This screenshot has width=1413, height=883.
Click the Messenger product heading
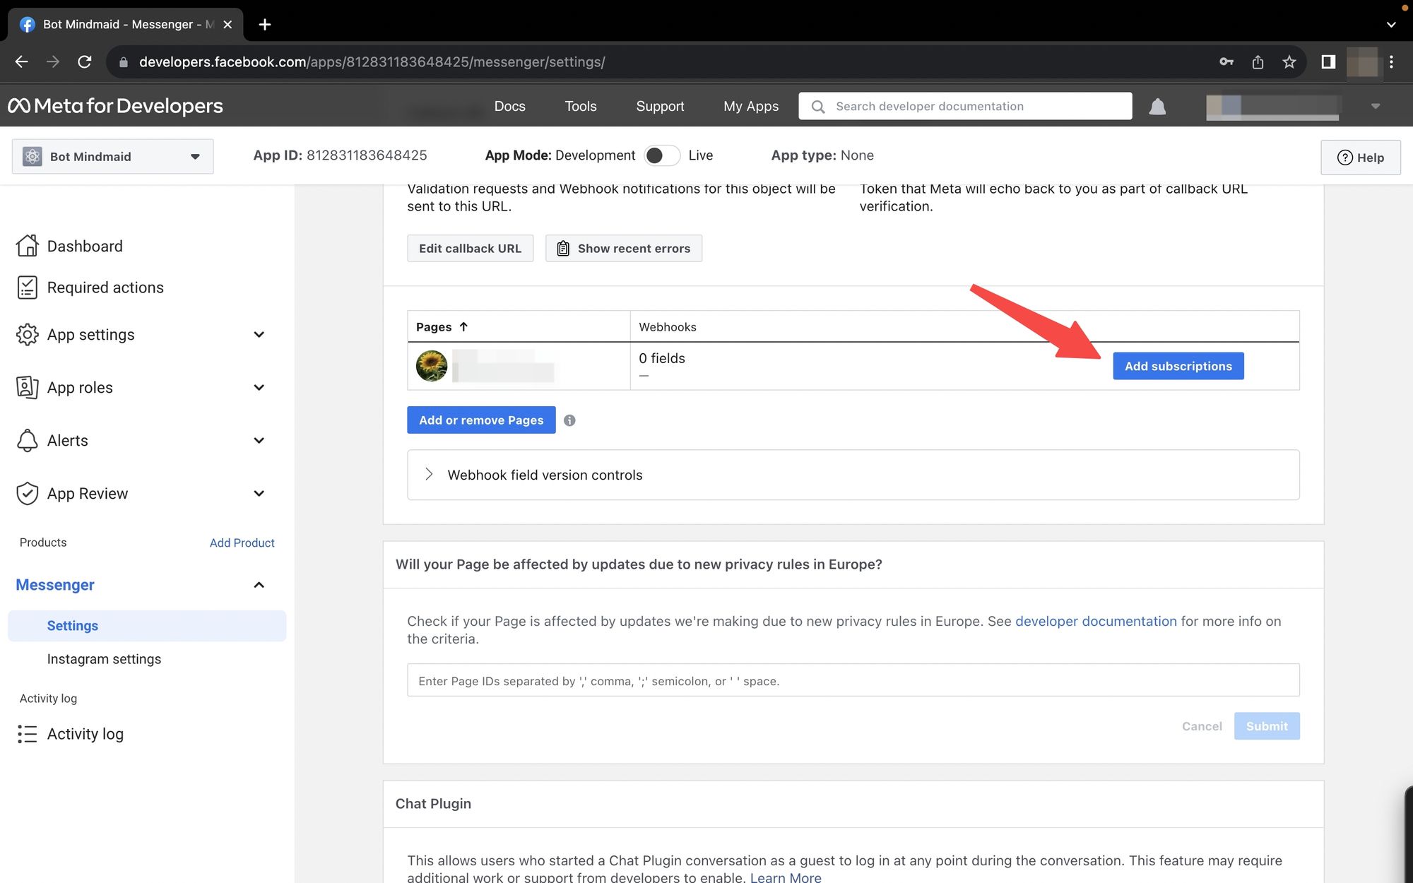55,585
